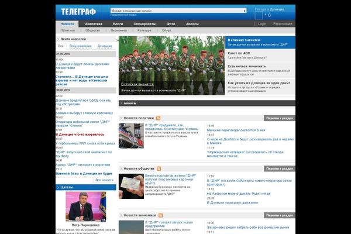Open Погода в Донецке weather link

[x=270, y=9]
